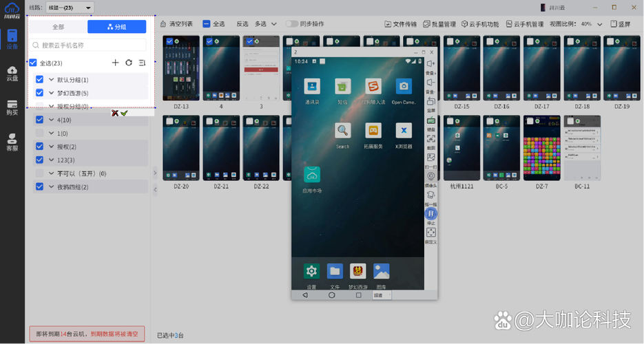Screen dimensions: 644x344
Task: Uncheck the 全选(23) checkbox in group panel
Action: click(x=33, y=63)
